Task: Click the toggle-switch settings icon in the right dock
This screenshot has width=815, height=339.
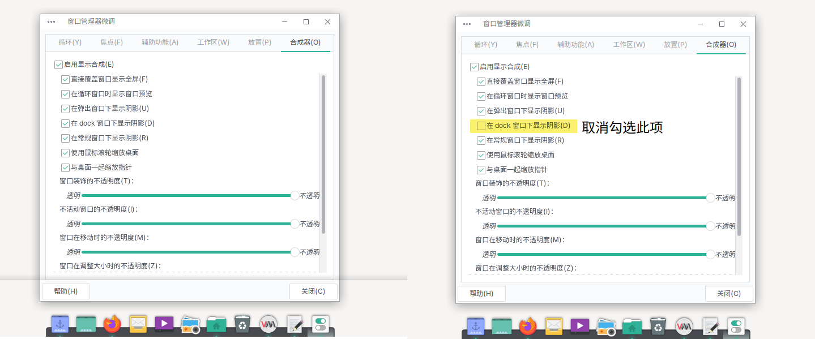Action: pos(736,327)
